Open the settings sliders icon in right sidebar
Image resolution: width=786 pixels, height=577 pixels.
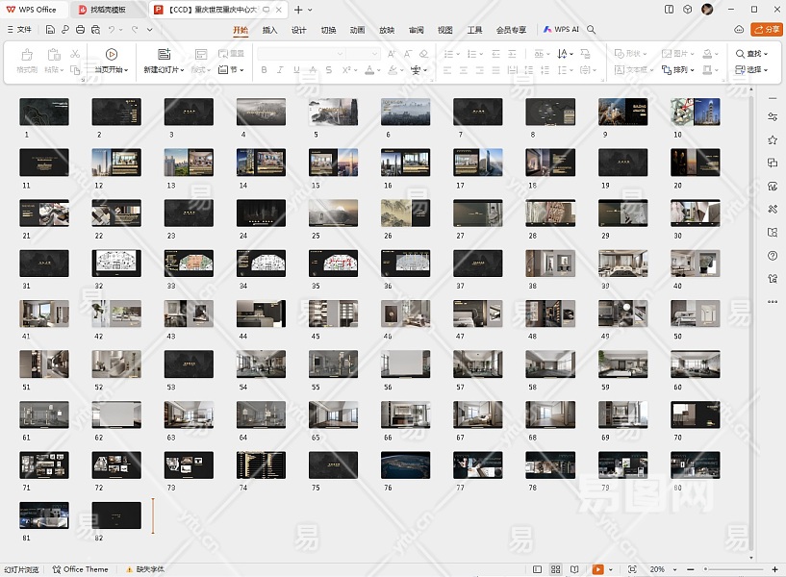[x=773, y=116]
